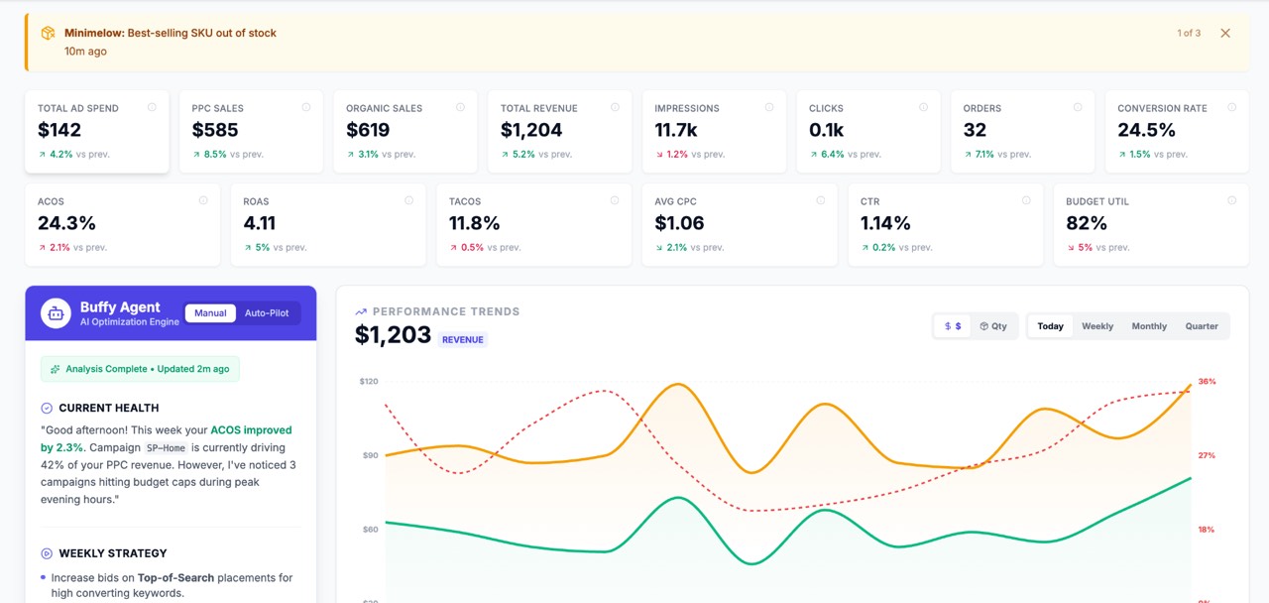Click the info icon on Conversion Rate card

(x=1232, y=107)
